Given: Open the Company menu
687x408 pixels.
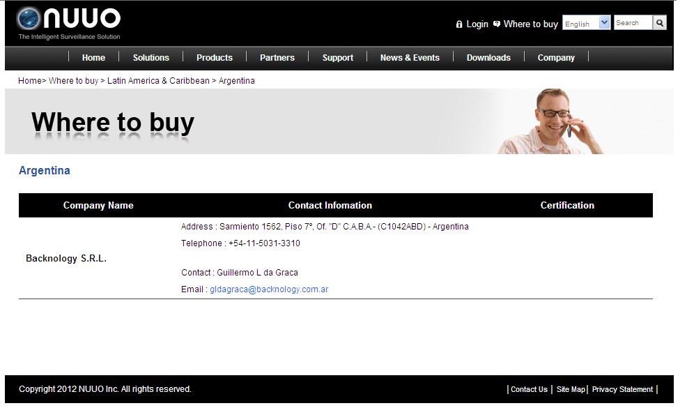Looking at the screenshot, I should [556, 57].
